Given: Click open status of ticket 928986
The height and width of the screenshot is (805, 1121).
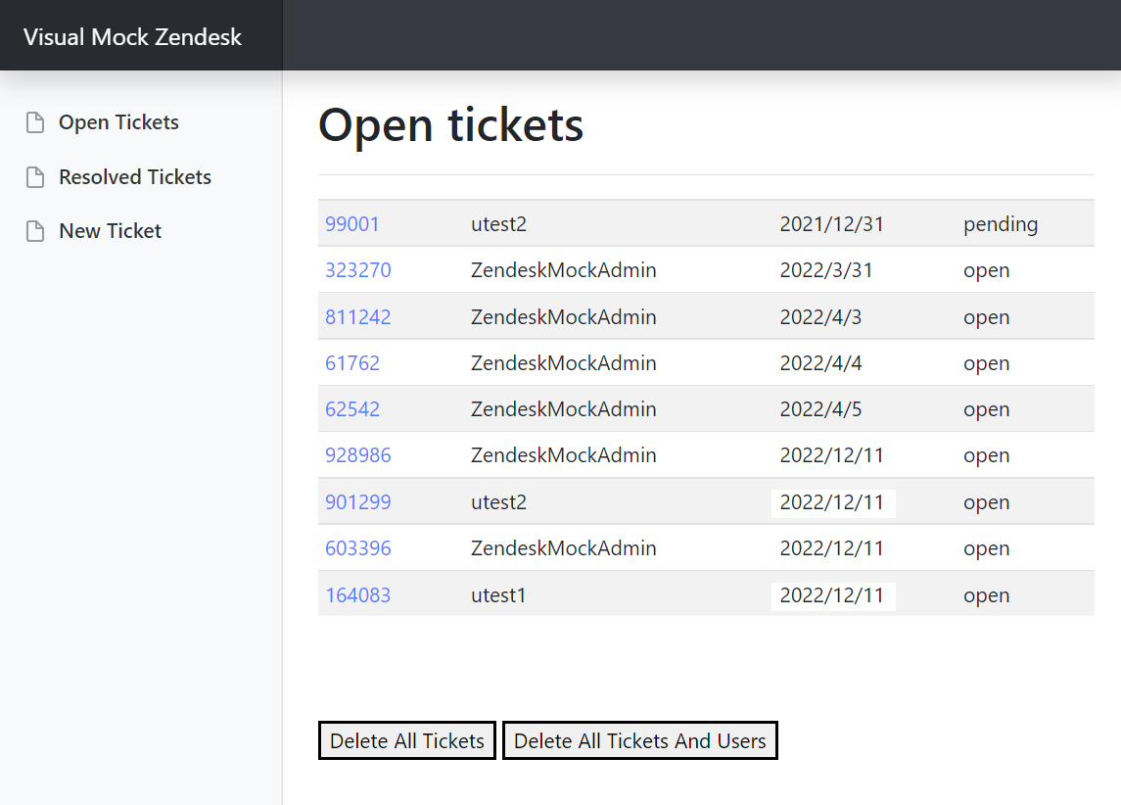Looking at the screenshot, I should tap(986, 456).
